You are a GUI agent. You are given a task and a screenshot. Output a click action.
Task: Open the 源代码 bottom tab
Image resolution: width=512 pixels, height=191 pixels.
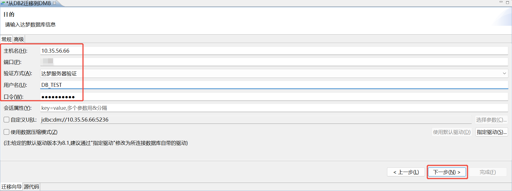click(x=31, y=187)
